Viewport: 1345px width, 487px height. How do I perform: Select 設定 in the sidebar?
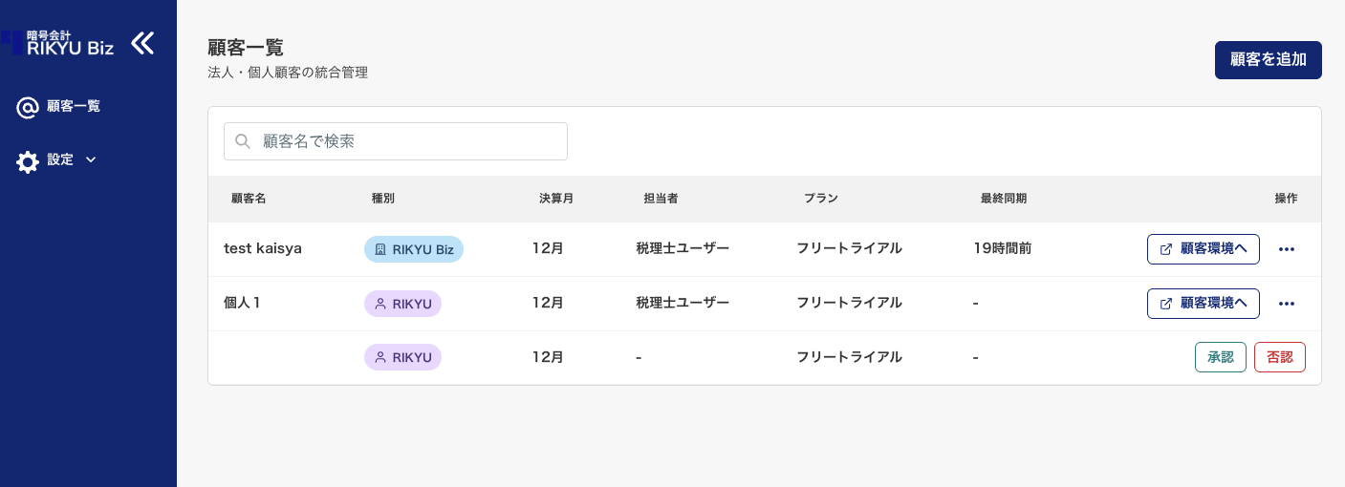[x=60, y=159]
